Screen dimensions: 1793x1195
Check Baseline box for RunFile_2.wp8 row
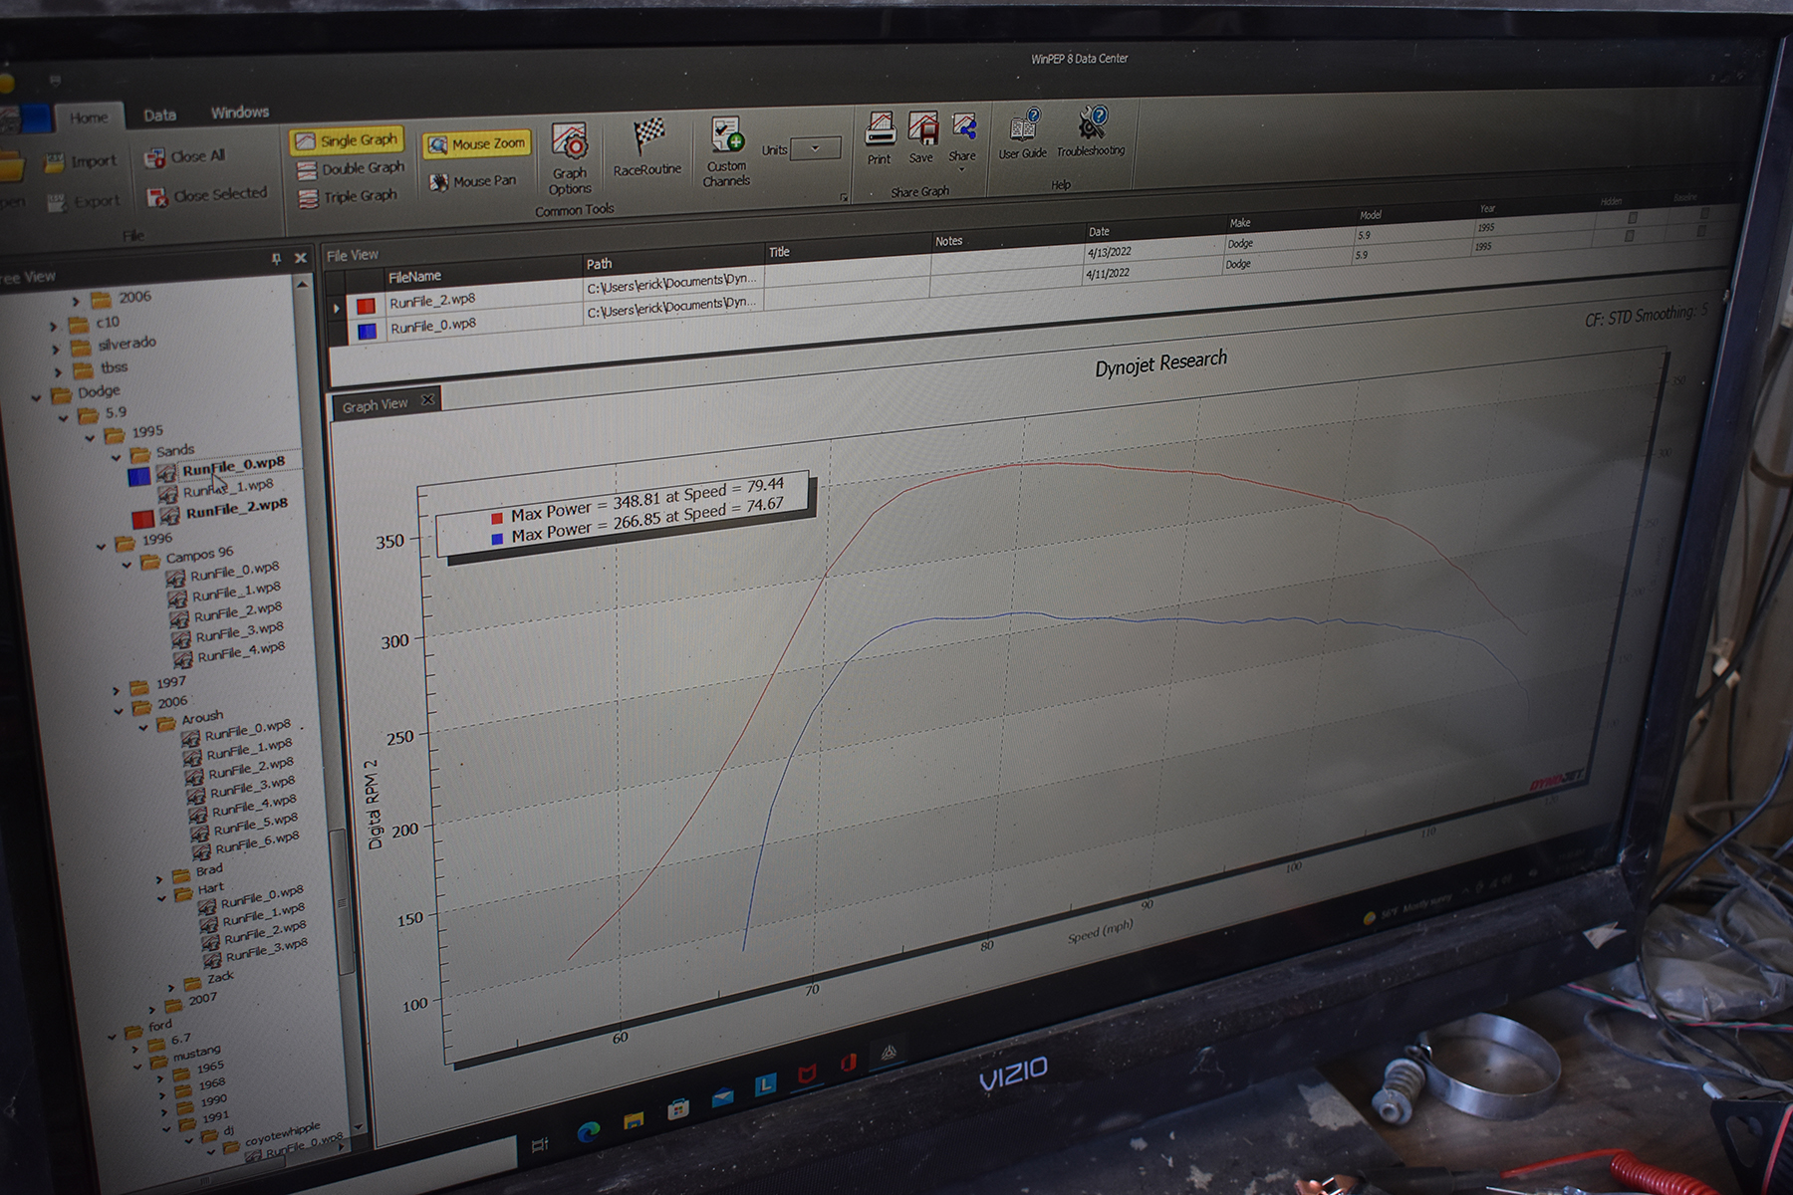[1704, 213]
